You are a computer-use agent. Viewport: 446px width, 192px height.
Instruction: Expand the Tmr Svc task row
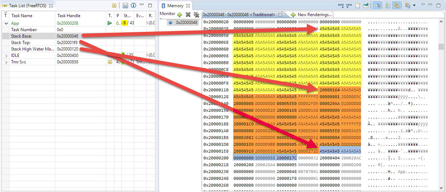click(6, 62)
